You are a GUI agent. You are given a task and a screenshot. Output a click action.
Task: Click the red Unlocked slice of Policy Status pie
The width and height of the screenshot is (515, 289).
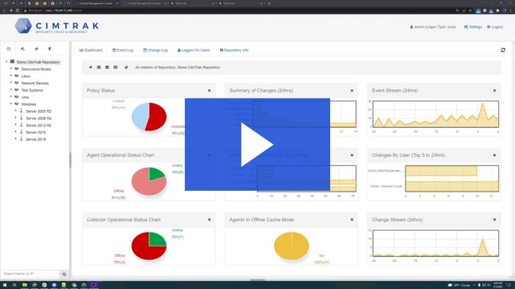coord(157,117)
